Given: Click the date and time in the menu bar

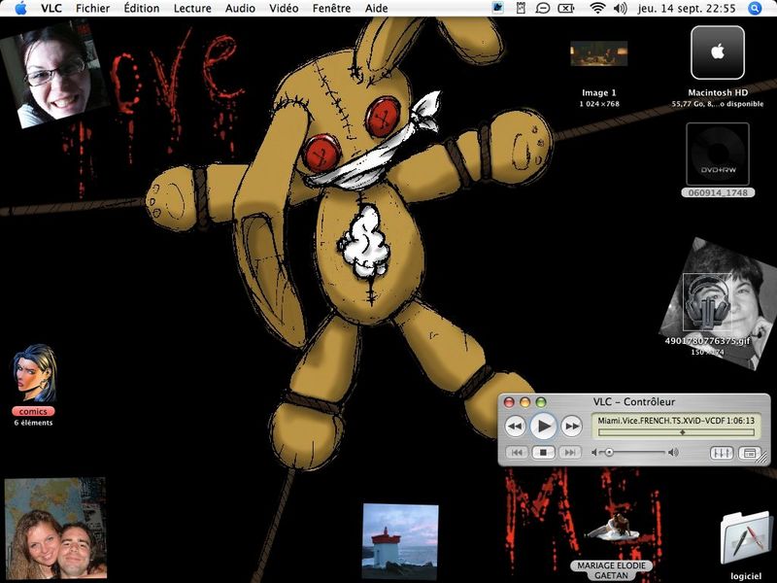Looking at the screenshot, I should 687,8.
